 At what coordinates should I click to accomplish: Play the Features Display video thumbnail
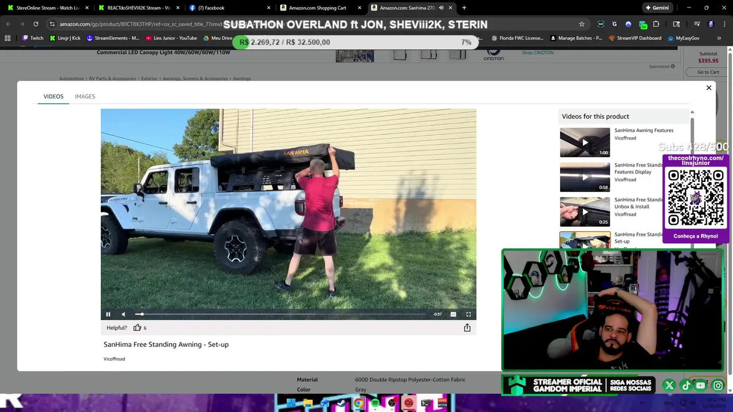point(585,177)
